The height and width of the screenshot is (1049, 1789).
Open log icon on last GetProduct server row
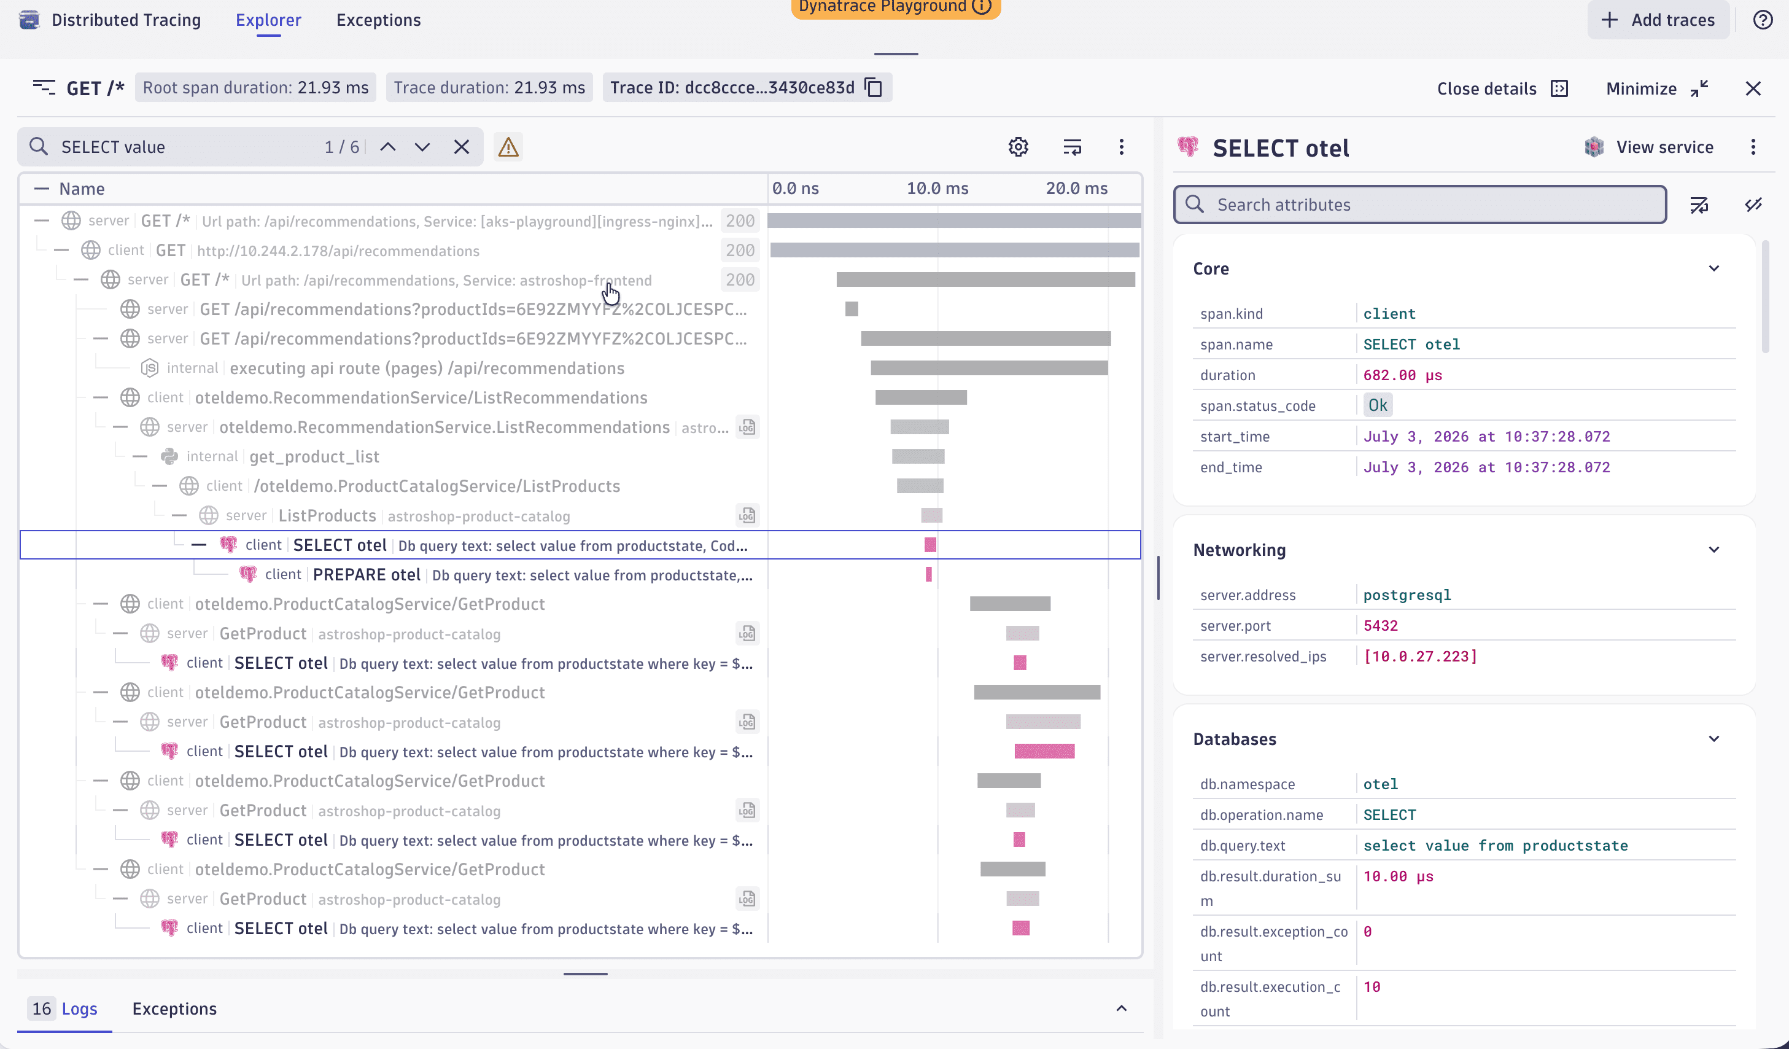point(747,899)
